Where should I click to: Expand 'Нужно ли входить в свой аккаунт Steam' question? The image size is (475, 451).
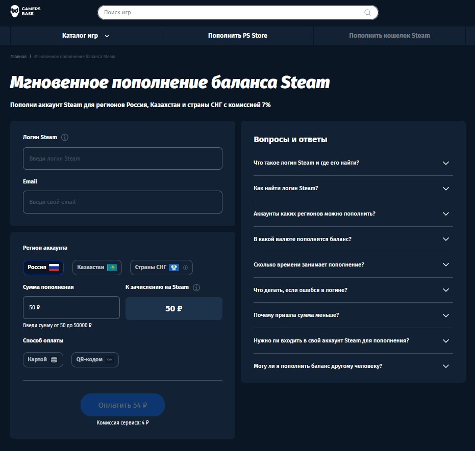pyautogui.click(x=353, y=340)
